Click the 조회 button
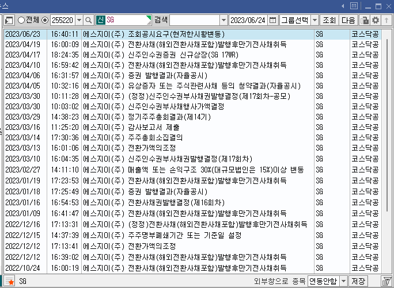This screenshot has width=394, height=288. (x=329, y=20)
